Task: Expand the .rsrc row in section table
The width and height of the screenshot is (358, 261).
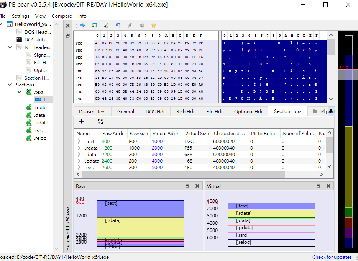Action: (79, 167)
